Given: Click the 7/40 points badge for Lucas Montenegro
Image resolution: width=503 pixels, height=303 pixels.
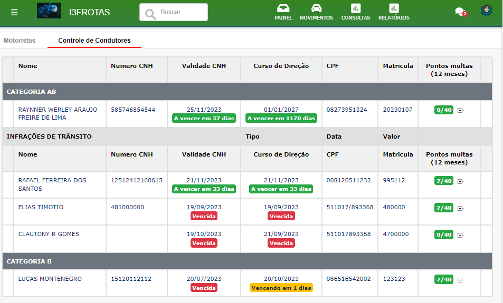Looking at the screenshot, I should point(444,279).
